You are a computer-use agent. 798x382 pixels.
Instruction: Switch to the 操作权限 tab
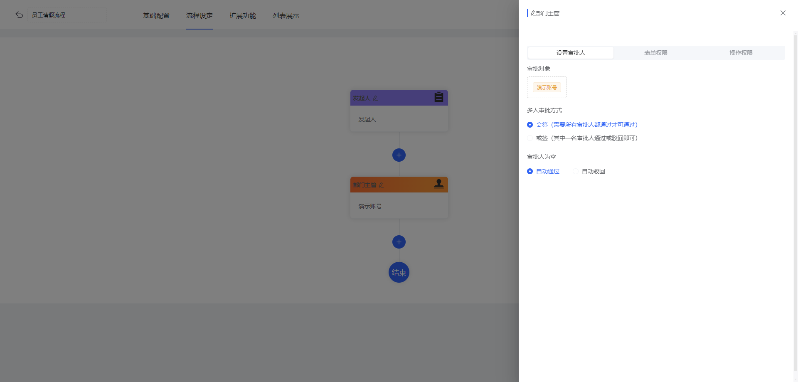741,53
